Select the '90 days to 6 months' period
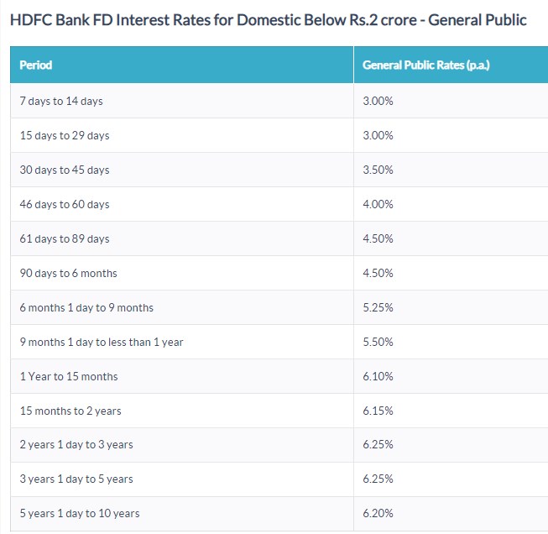The height and width of the screenshot is (534, 548). click(68, 273)
